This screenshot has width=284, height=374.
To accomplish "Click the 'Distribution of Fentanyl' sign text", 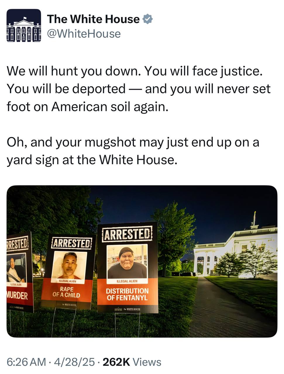I will tap(127, 294).
